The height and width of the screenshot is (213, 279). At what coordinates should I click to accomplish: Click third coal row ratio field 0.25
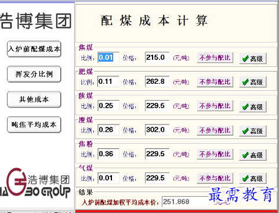pos(108,106)
